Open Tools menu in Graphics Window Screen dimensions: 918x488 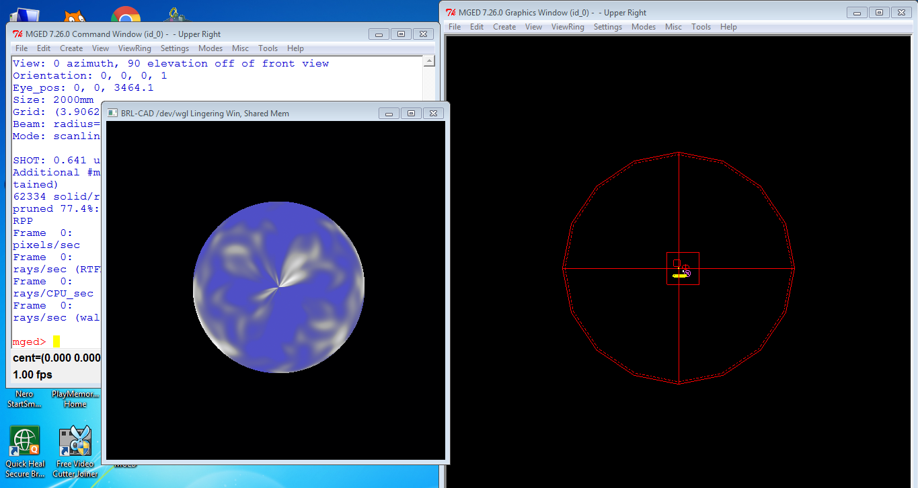point(701,27)
